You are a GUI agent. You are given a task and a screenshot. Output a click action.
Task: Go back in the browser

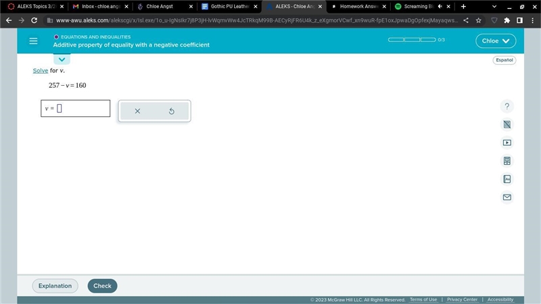(9, 20)
